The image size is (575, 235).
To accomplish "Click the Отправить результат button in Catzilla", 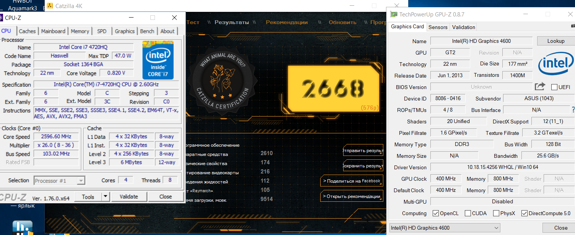I will [x=363, y=151].
